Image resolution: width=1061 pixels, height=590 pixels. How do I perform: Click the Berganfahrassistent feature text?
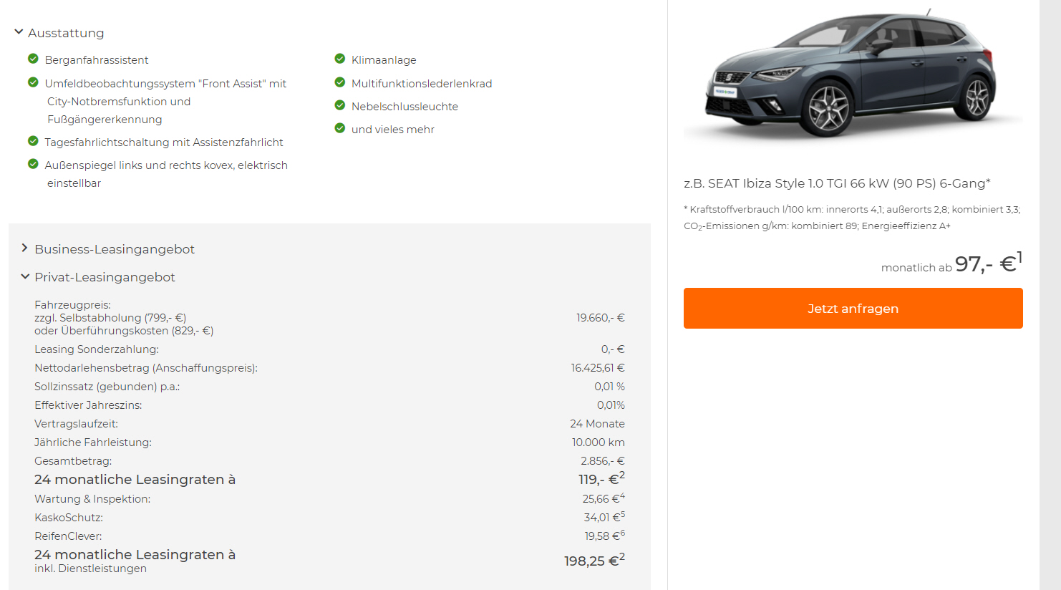pyautogui.click(x=97, y=60)
